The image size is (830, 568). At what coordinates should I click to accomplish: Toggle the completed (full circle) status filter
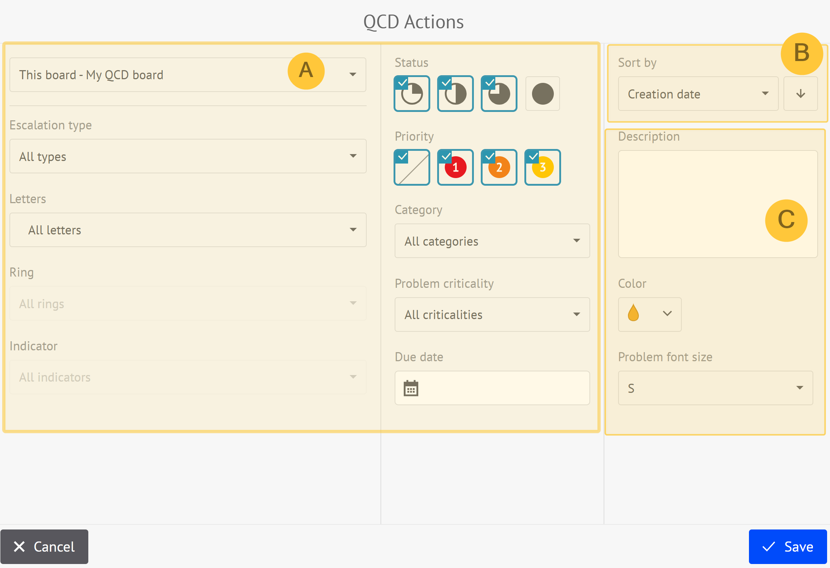543,94
